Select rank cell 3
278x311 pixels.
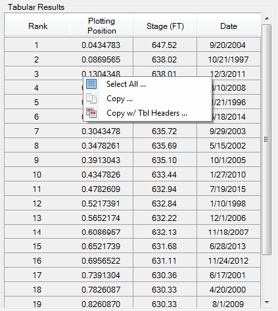[37, 74]
